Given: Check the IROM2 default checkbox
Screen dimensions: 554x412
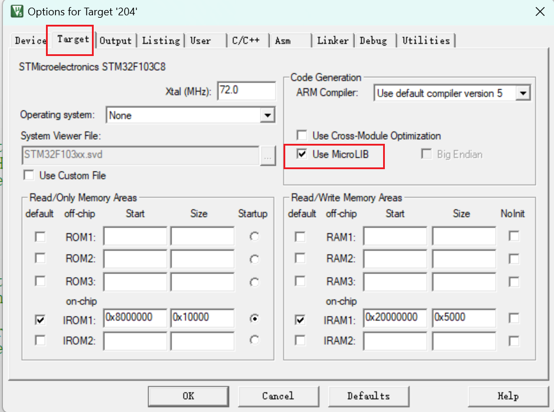Looking at the screenshot, I should (x=40, y=341).
